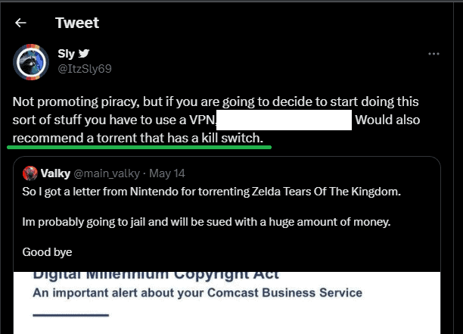Viewport: 463px width, 334px height.
Task: Click the back arrow icon
Action: coord(20,23)
